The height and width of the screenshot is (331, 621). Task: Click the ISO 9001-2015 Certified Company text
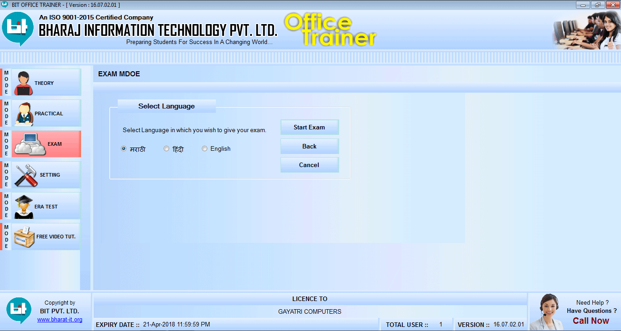96,17
